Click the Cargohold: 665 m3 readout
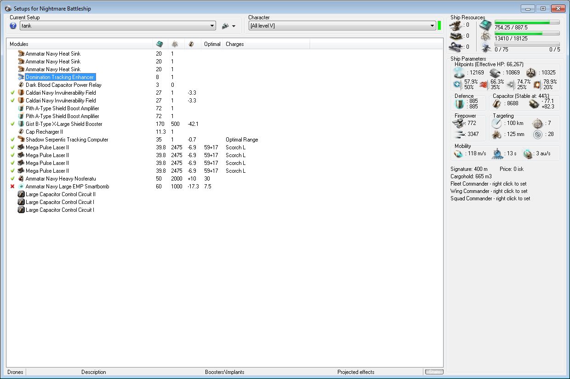This screenshot has width=570, height=379. coord(471,176)
